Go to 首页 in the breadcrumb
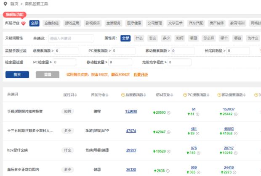Image resolution: width=261 pixels, height=176 pixels. [x=14, y=4]
